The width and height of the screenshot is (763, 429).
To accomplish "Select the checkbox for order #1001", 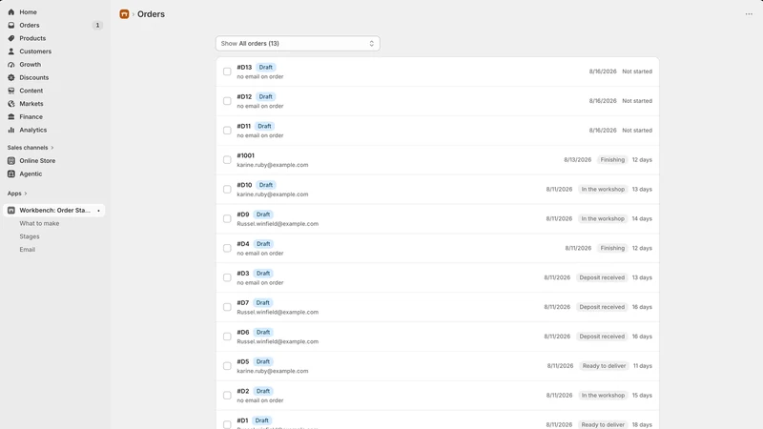I will pyautogui.click(x=227, y=160).
